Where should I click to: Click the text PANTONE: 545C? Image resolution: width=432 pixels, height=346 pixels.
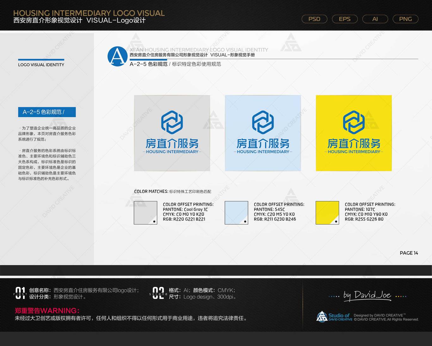269,210
